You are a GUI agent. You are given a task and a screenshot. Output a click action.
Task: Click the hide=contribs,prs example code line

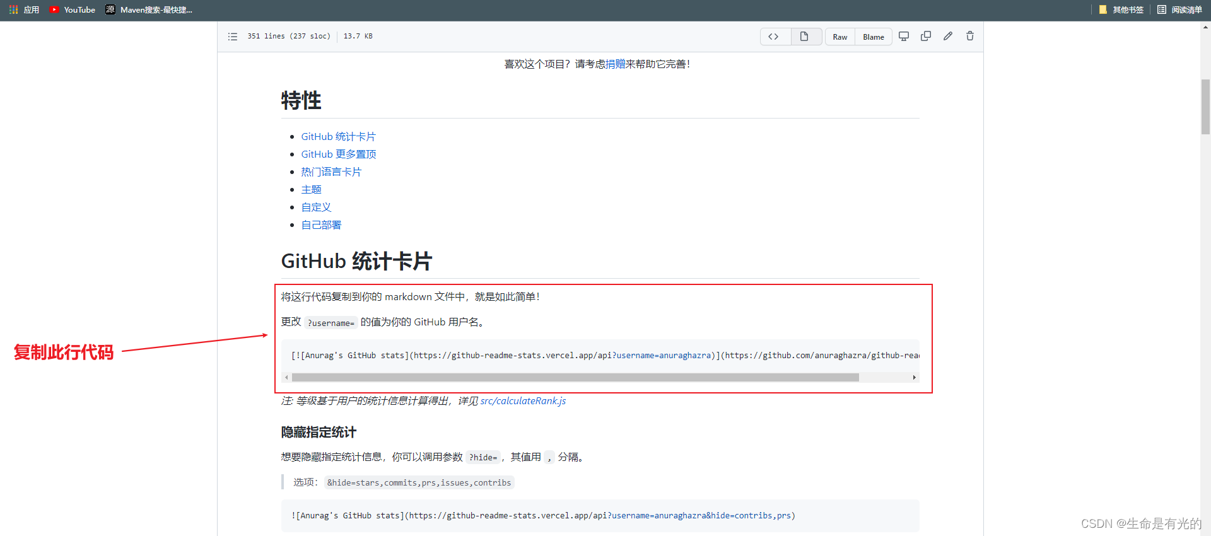point(542,516)
